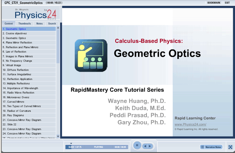Toggle full screen view icon
This screenshot has width=235, height=153.
click(230, 147)
